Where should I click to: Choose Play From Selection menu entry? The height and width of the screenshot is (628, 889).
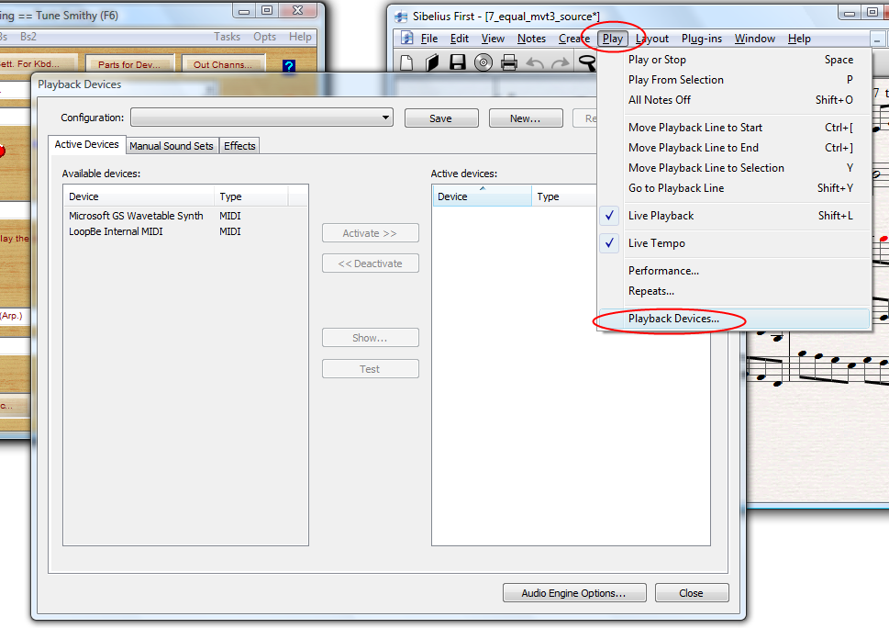(735, 80)
